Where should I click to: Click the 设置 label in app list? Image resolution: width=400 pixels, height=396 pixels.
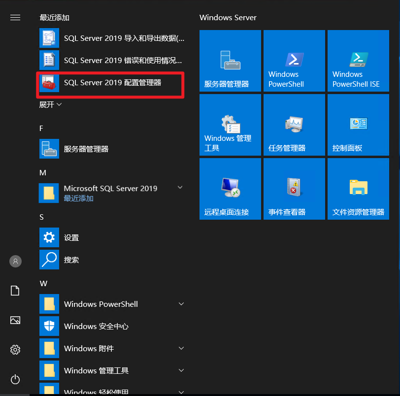tap(71, 238)
